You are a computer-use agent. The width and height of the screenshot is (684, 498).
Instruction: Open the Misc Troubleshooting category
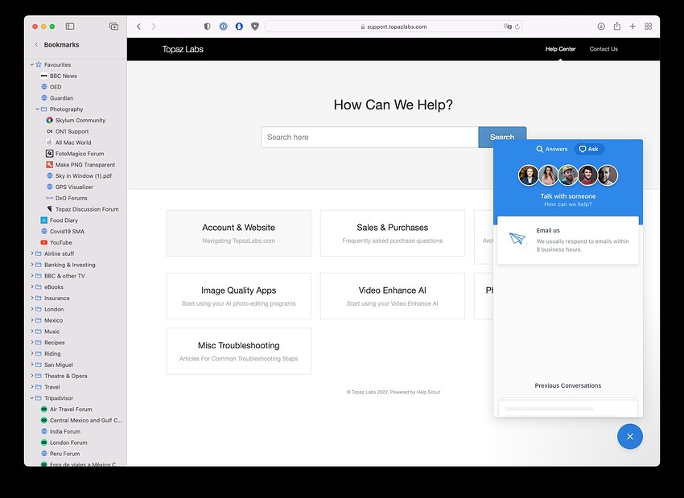tap(239, 351)
